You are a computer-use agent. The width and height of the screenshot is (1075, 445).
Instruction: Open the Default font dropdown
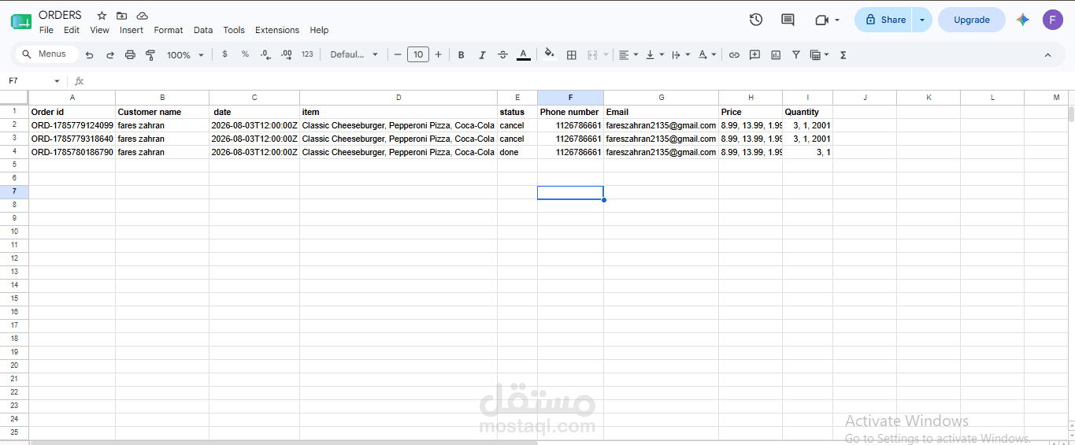pyautogui.click(x=354, y=54)
